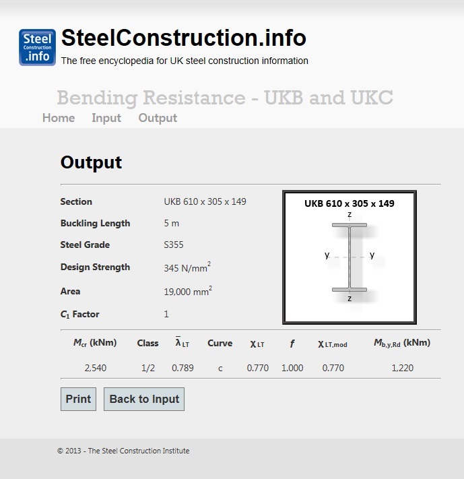The width and height of the screenshot is (464, 479).
Task: Select the Design Strength value 345 N/mm²
Action: click(187, 267)
